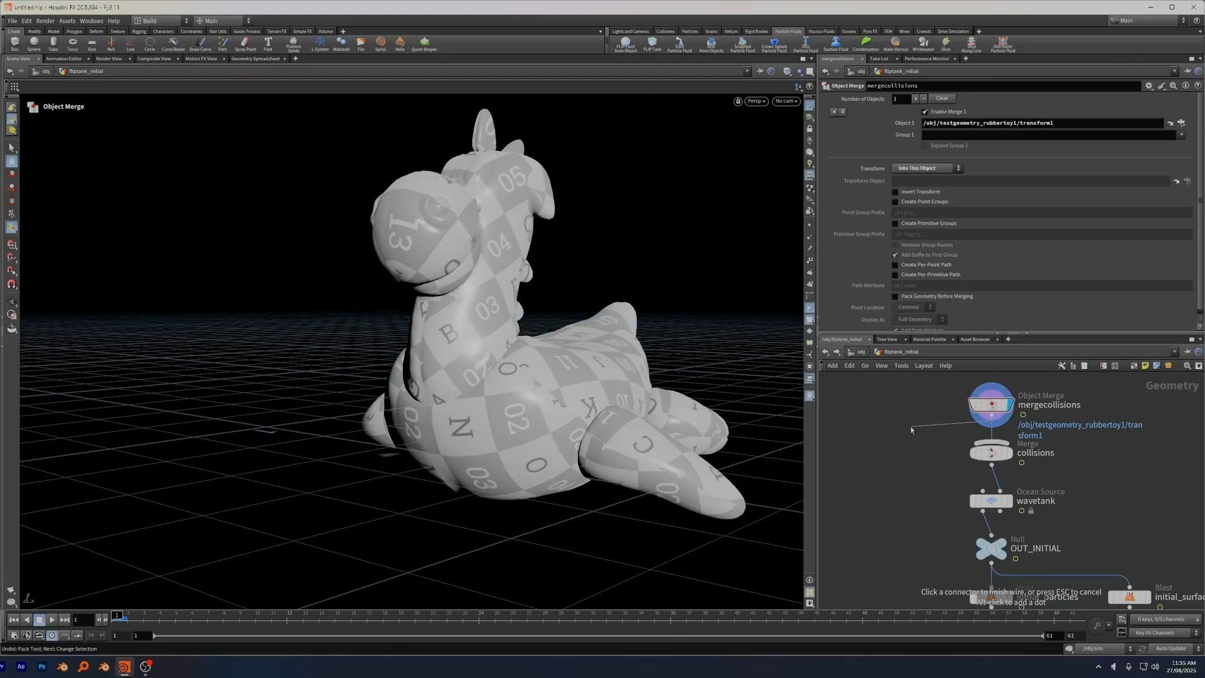The width and height of the screenshot is (1205, 678).
Task: Click the mergecollisions Object Merge node
Action: [991, 405]
